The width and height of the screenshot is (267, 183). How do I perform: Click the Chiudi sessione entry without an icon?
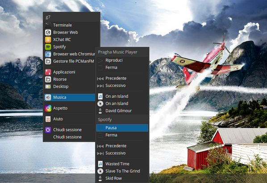tap(70, 137)
